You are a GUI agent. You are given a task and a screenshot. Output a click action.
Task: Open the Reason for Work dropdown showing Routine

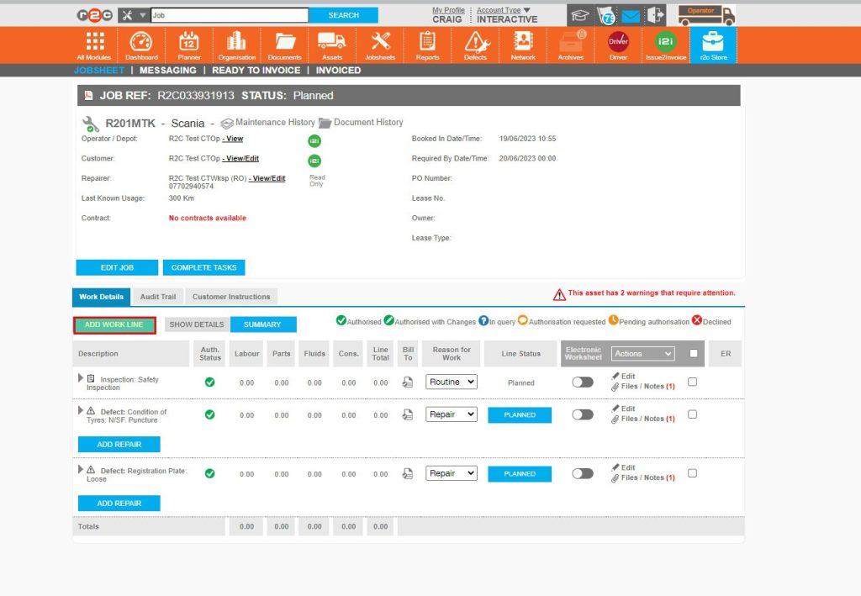(452, 382)
